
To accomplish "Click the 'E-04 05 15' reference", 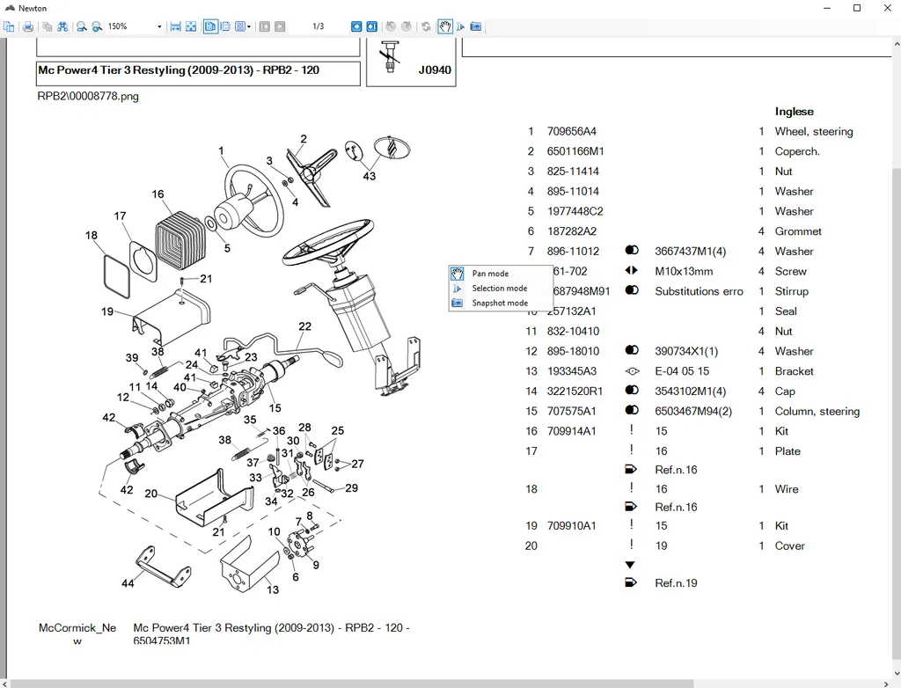I will (682, 371).
